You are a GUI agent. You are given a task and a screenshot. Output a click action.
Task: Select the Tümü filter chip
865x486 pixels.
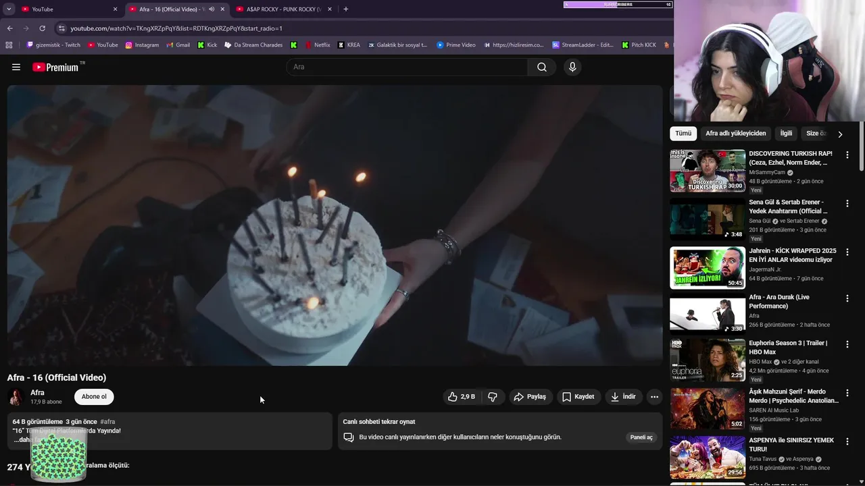click(683, 134)
